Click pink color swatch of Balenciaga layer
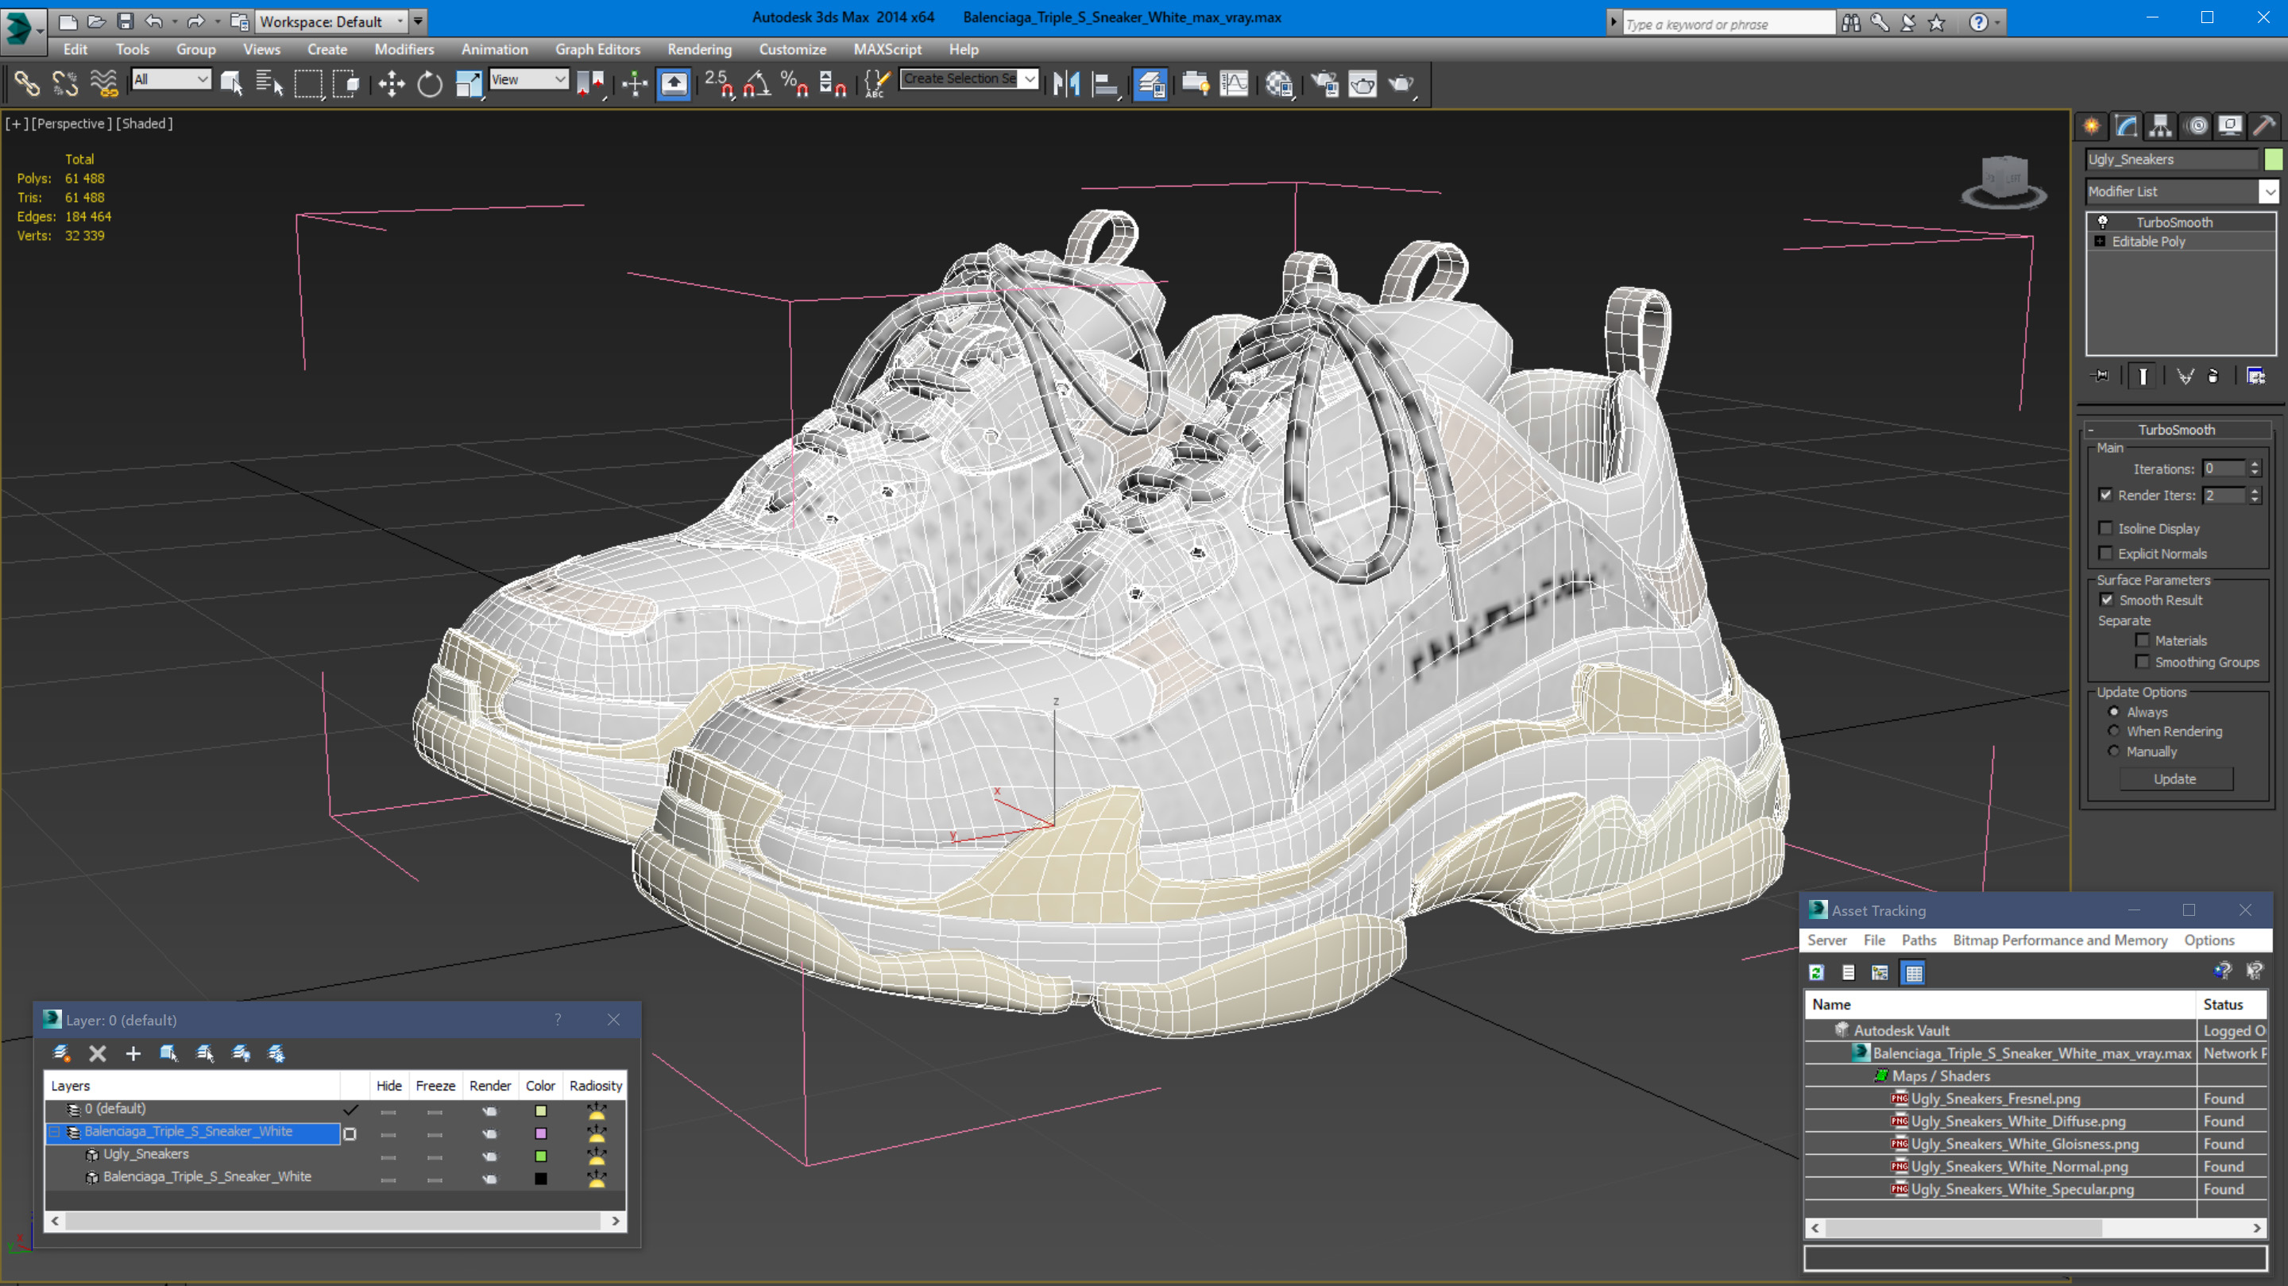The width and height of the screenshot is (2288, 1286). click(541, 1133)
